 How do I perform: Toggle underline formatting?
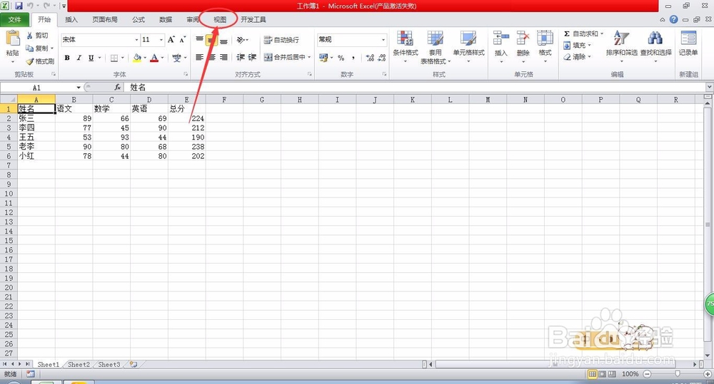91,58
